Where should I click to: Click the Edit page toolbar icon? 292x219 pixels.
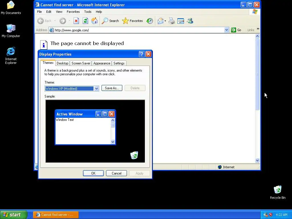coord(181,21)
